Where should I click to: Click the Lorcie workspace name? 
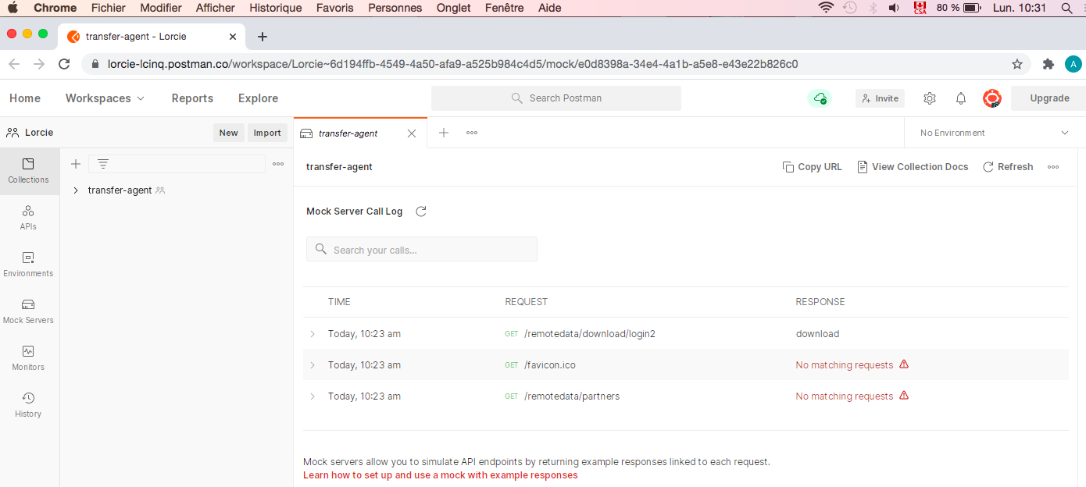pyautogui.click(x=39, y=133)
